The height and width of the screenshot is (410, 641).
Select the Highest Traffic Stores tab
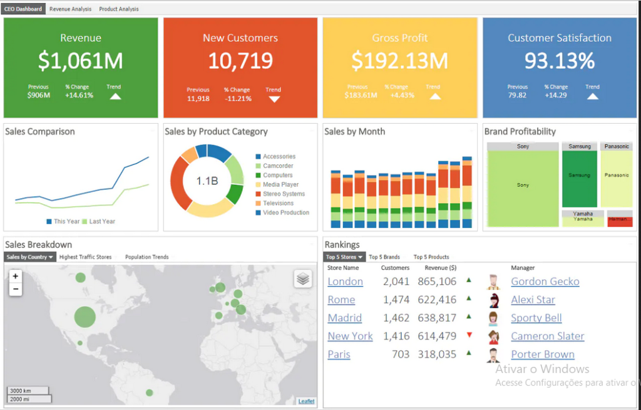(85, 257)
